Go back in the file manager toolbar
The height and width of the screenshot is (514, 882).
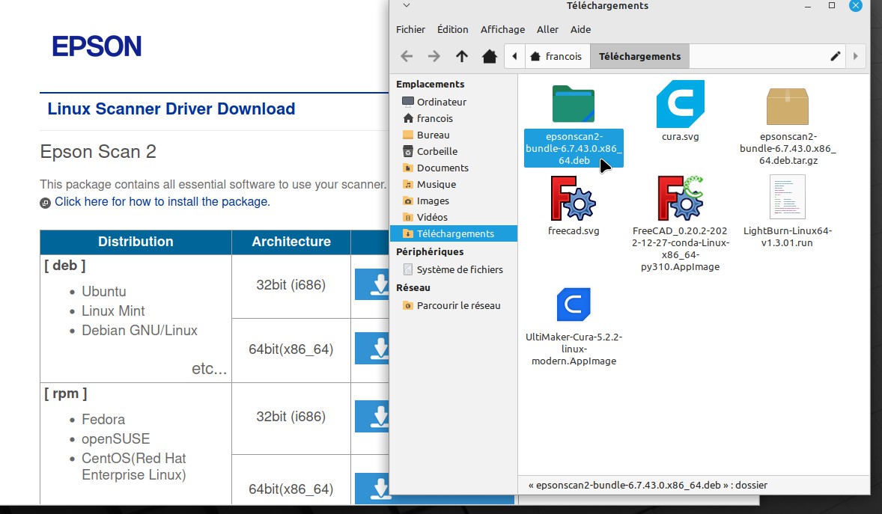[407, 56]
